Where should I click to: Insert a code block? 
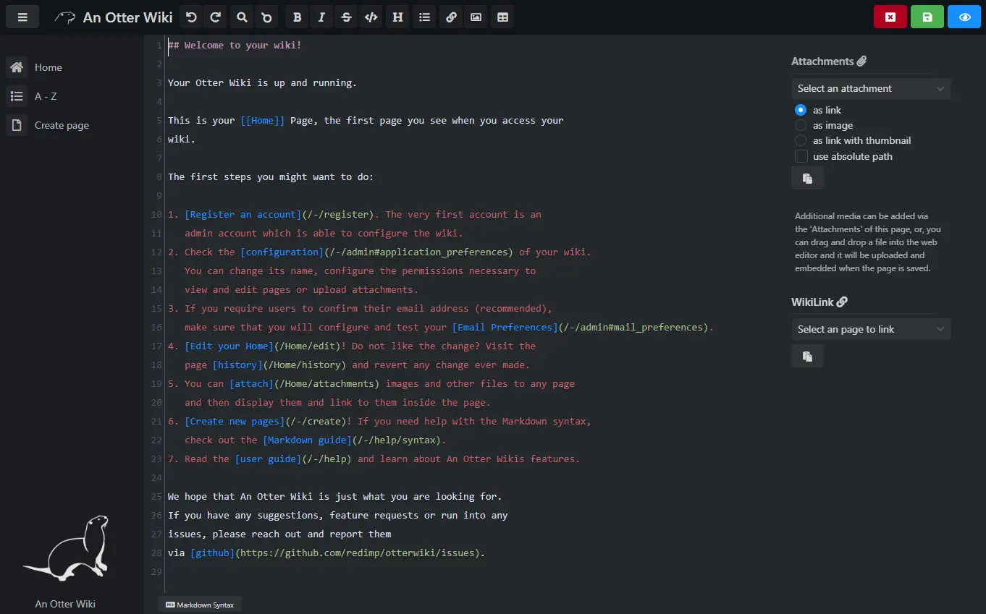click(x=371, y=17)
